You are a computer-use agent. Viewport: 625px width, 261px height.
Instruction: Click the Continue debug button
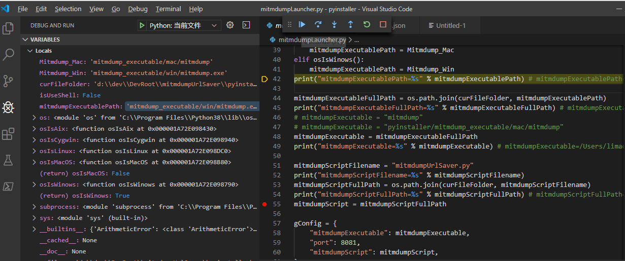(x=302, y=24)
